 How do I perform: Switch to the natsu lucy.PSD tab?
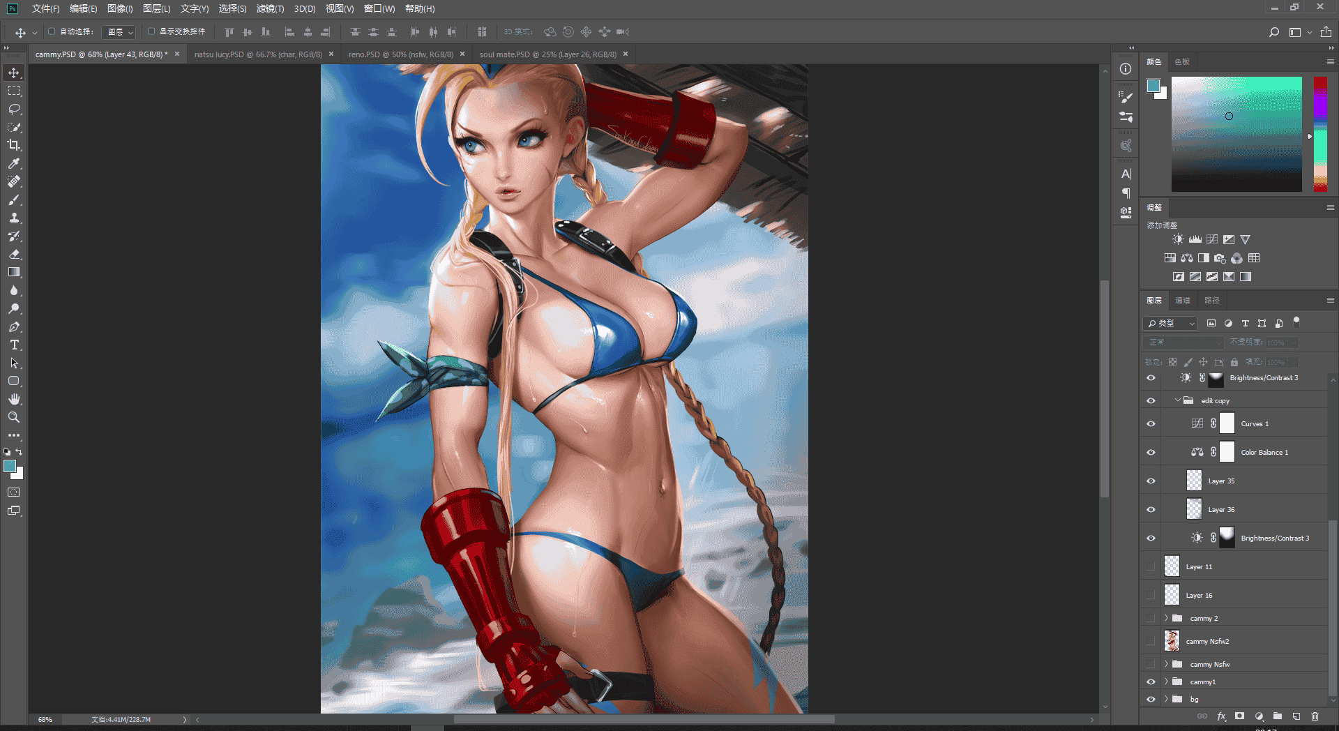(258, 54)
